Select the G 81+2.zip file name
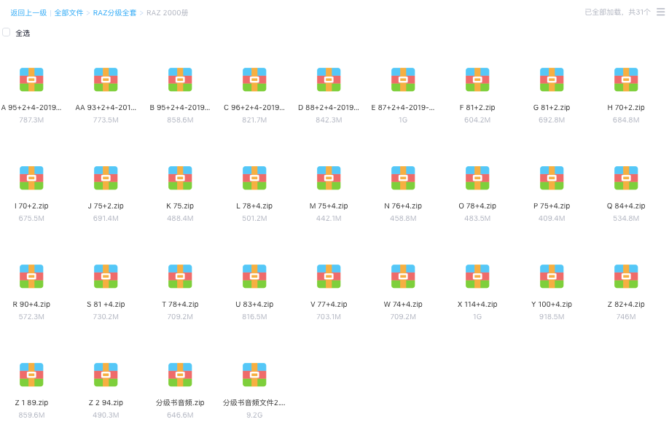 pyautogui.click(x=552, y=108)
